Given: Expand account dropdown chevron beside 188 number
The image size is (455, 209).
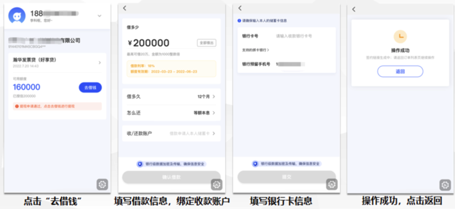Looking at the screenshot, I should (x=99, y=15).
